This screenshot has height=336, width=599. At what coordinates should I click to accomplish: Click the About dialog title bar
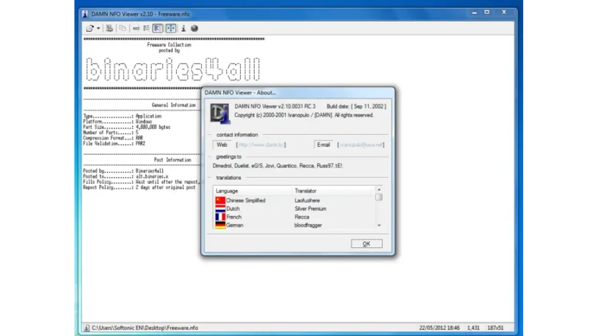coord(298,92)
